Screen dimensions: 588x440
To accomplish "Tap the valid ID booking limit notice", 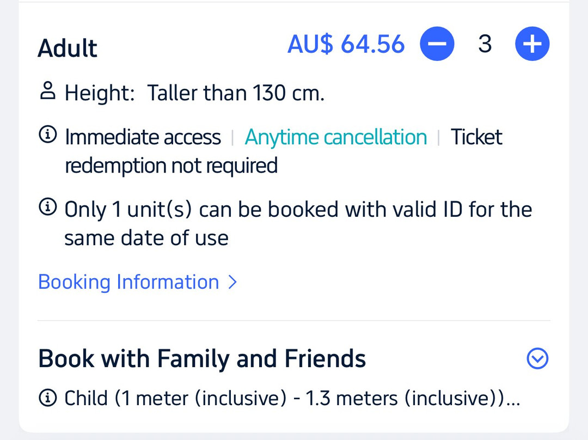I will (x=298, y=210).
